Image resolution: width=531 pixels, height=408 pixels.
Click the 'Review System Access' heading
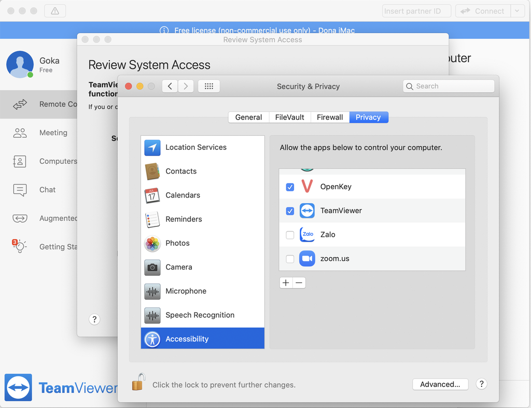click(149, 65)
